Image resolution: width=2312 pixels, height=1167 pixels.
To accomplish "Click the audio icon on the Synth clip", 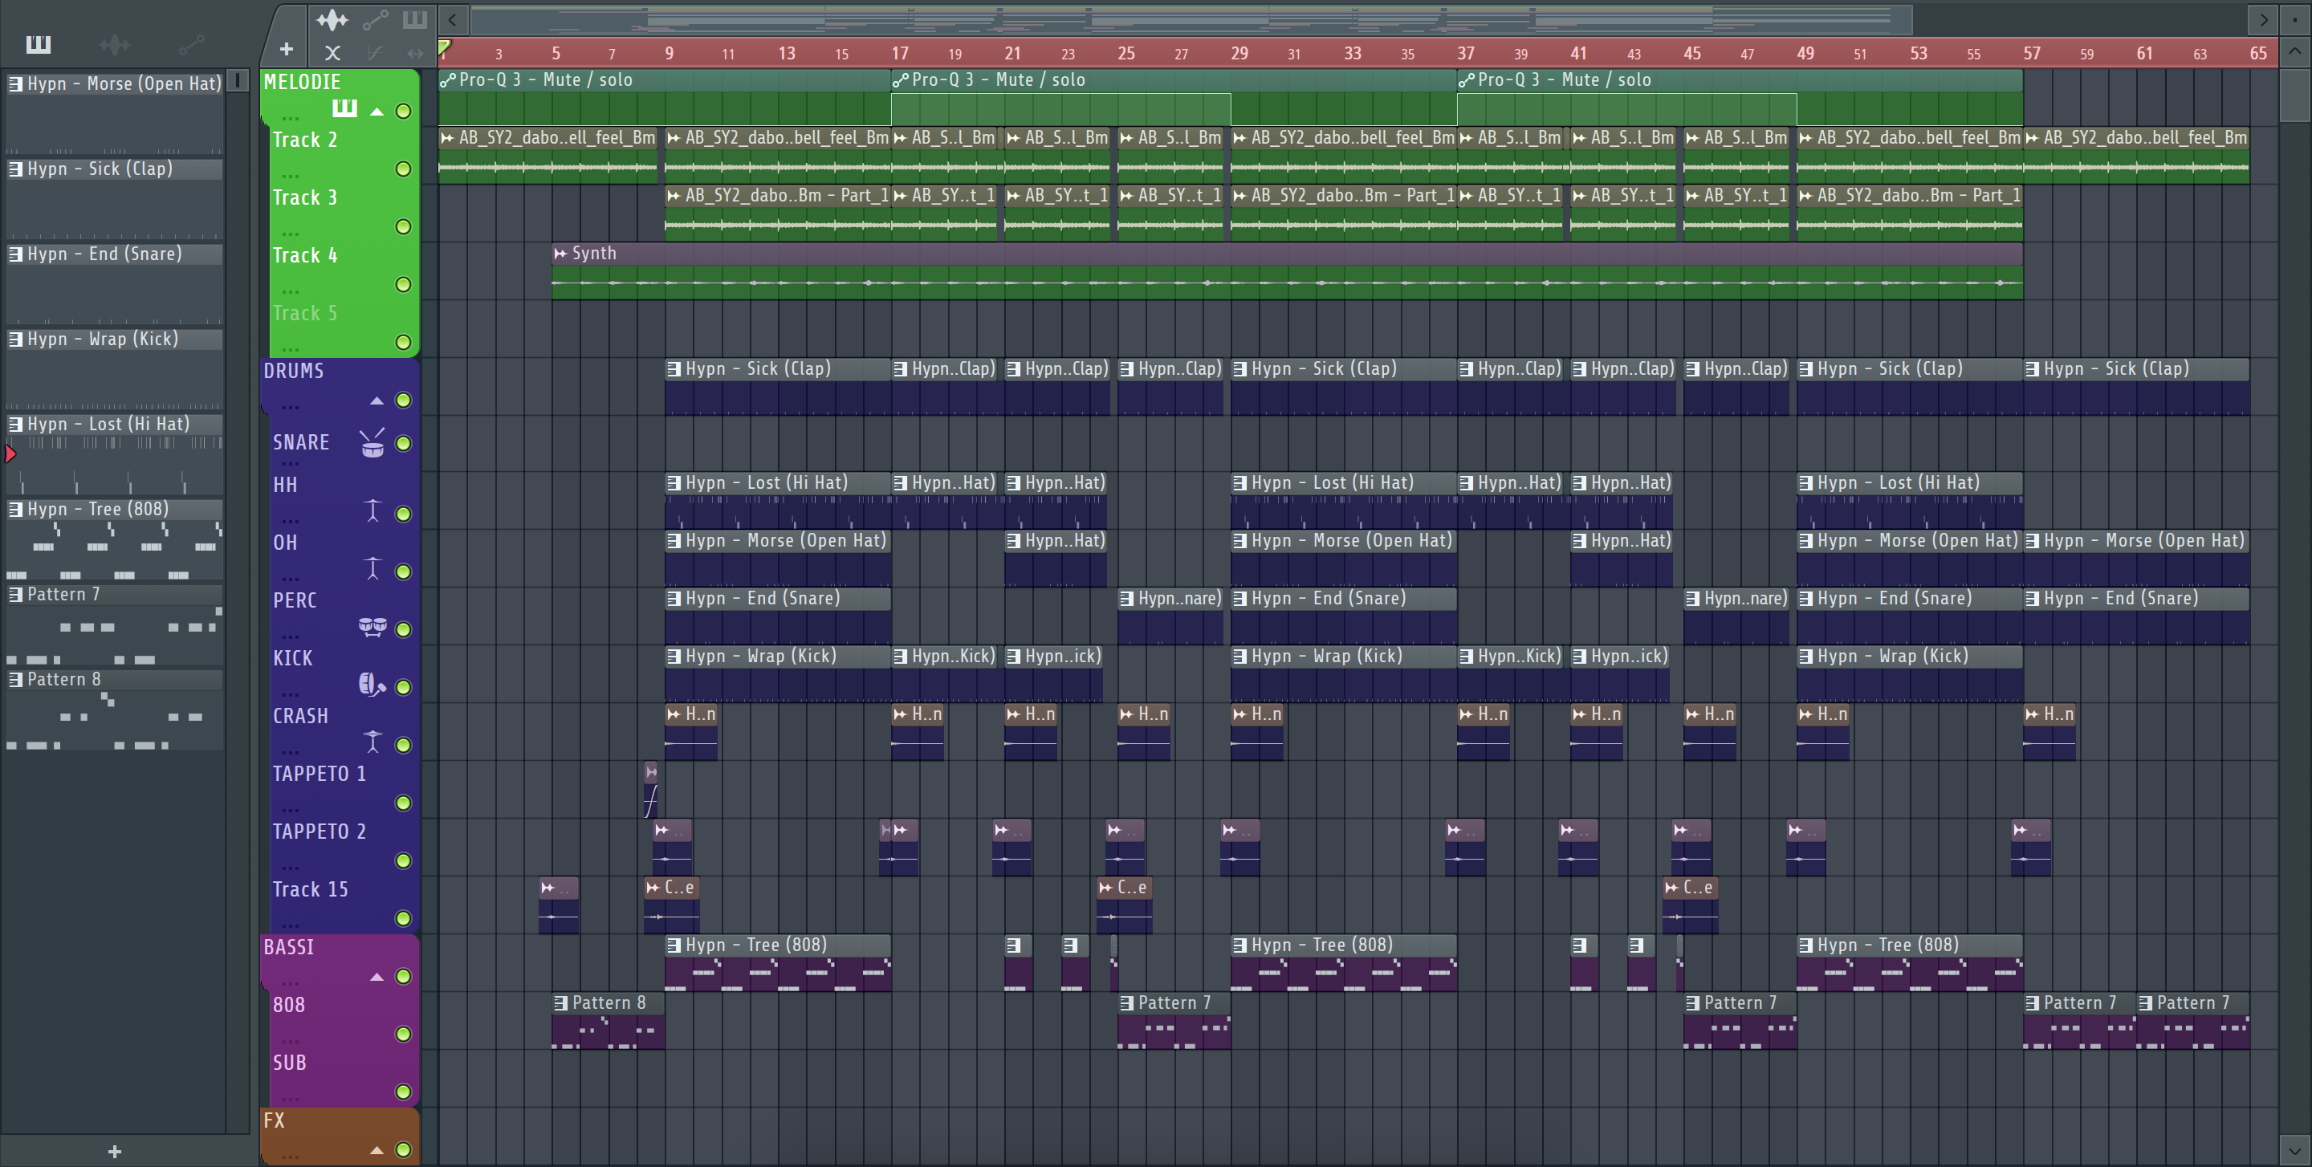I will coord(561,253).
